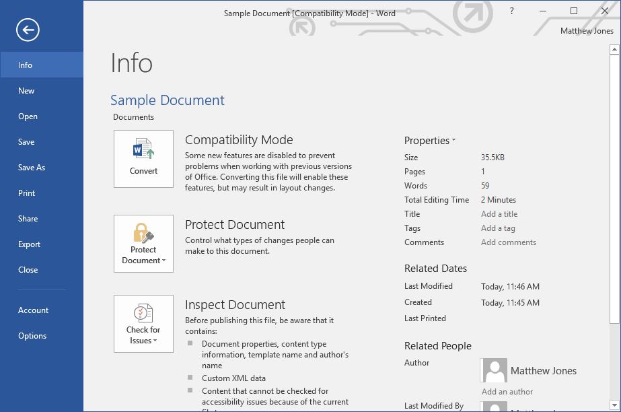Open the Export page
621x412 pixels.
click(x=42, y=244)
